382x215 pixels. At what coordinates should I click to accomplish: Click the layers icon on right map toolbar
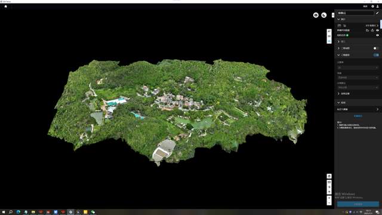tap(329, 176)
